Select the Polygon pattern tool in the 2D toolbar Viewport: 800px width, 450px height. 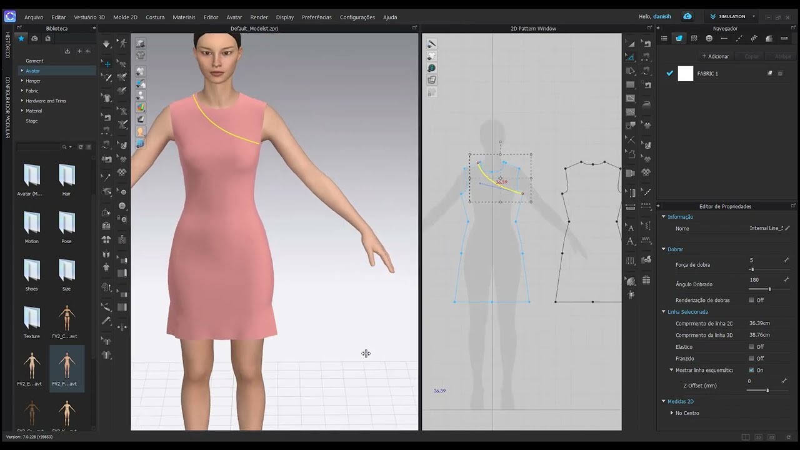click(x=631, y=71)
